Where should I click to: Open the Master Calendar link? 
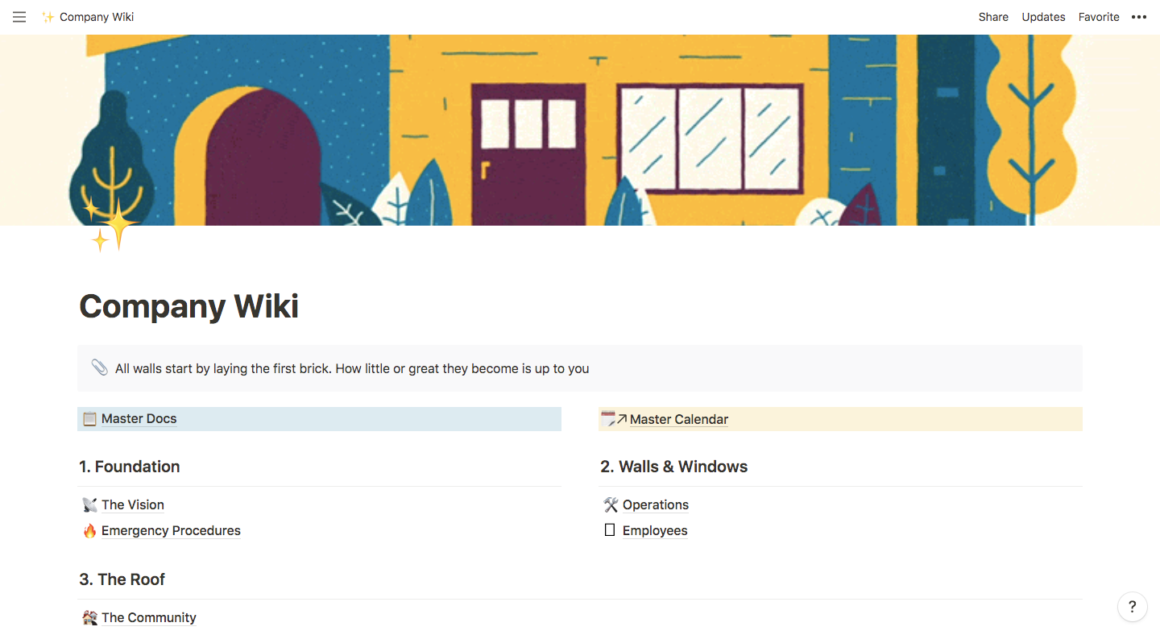point(679,419)
